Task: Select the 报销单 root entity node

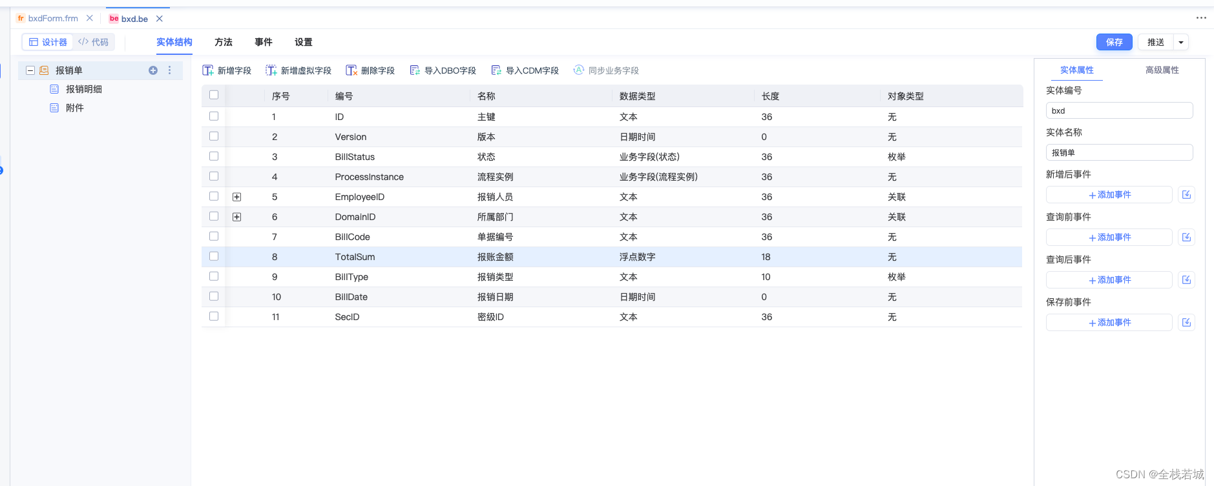Action: tap(69, 70)
